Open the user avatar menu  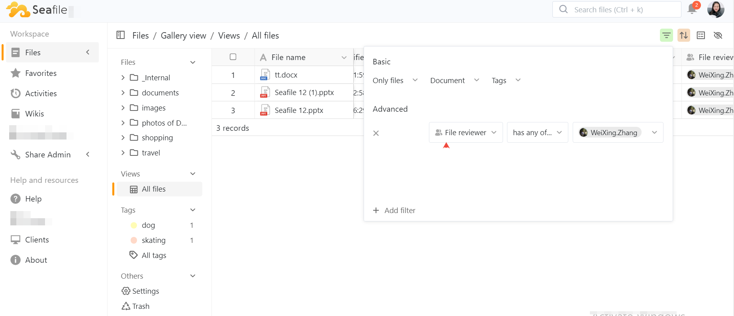pos(715,9)
